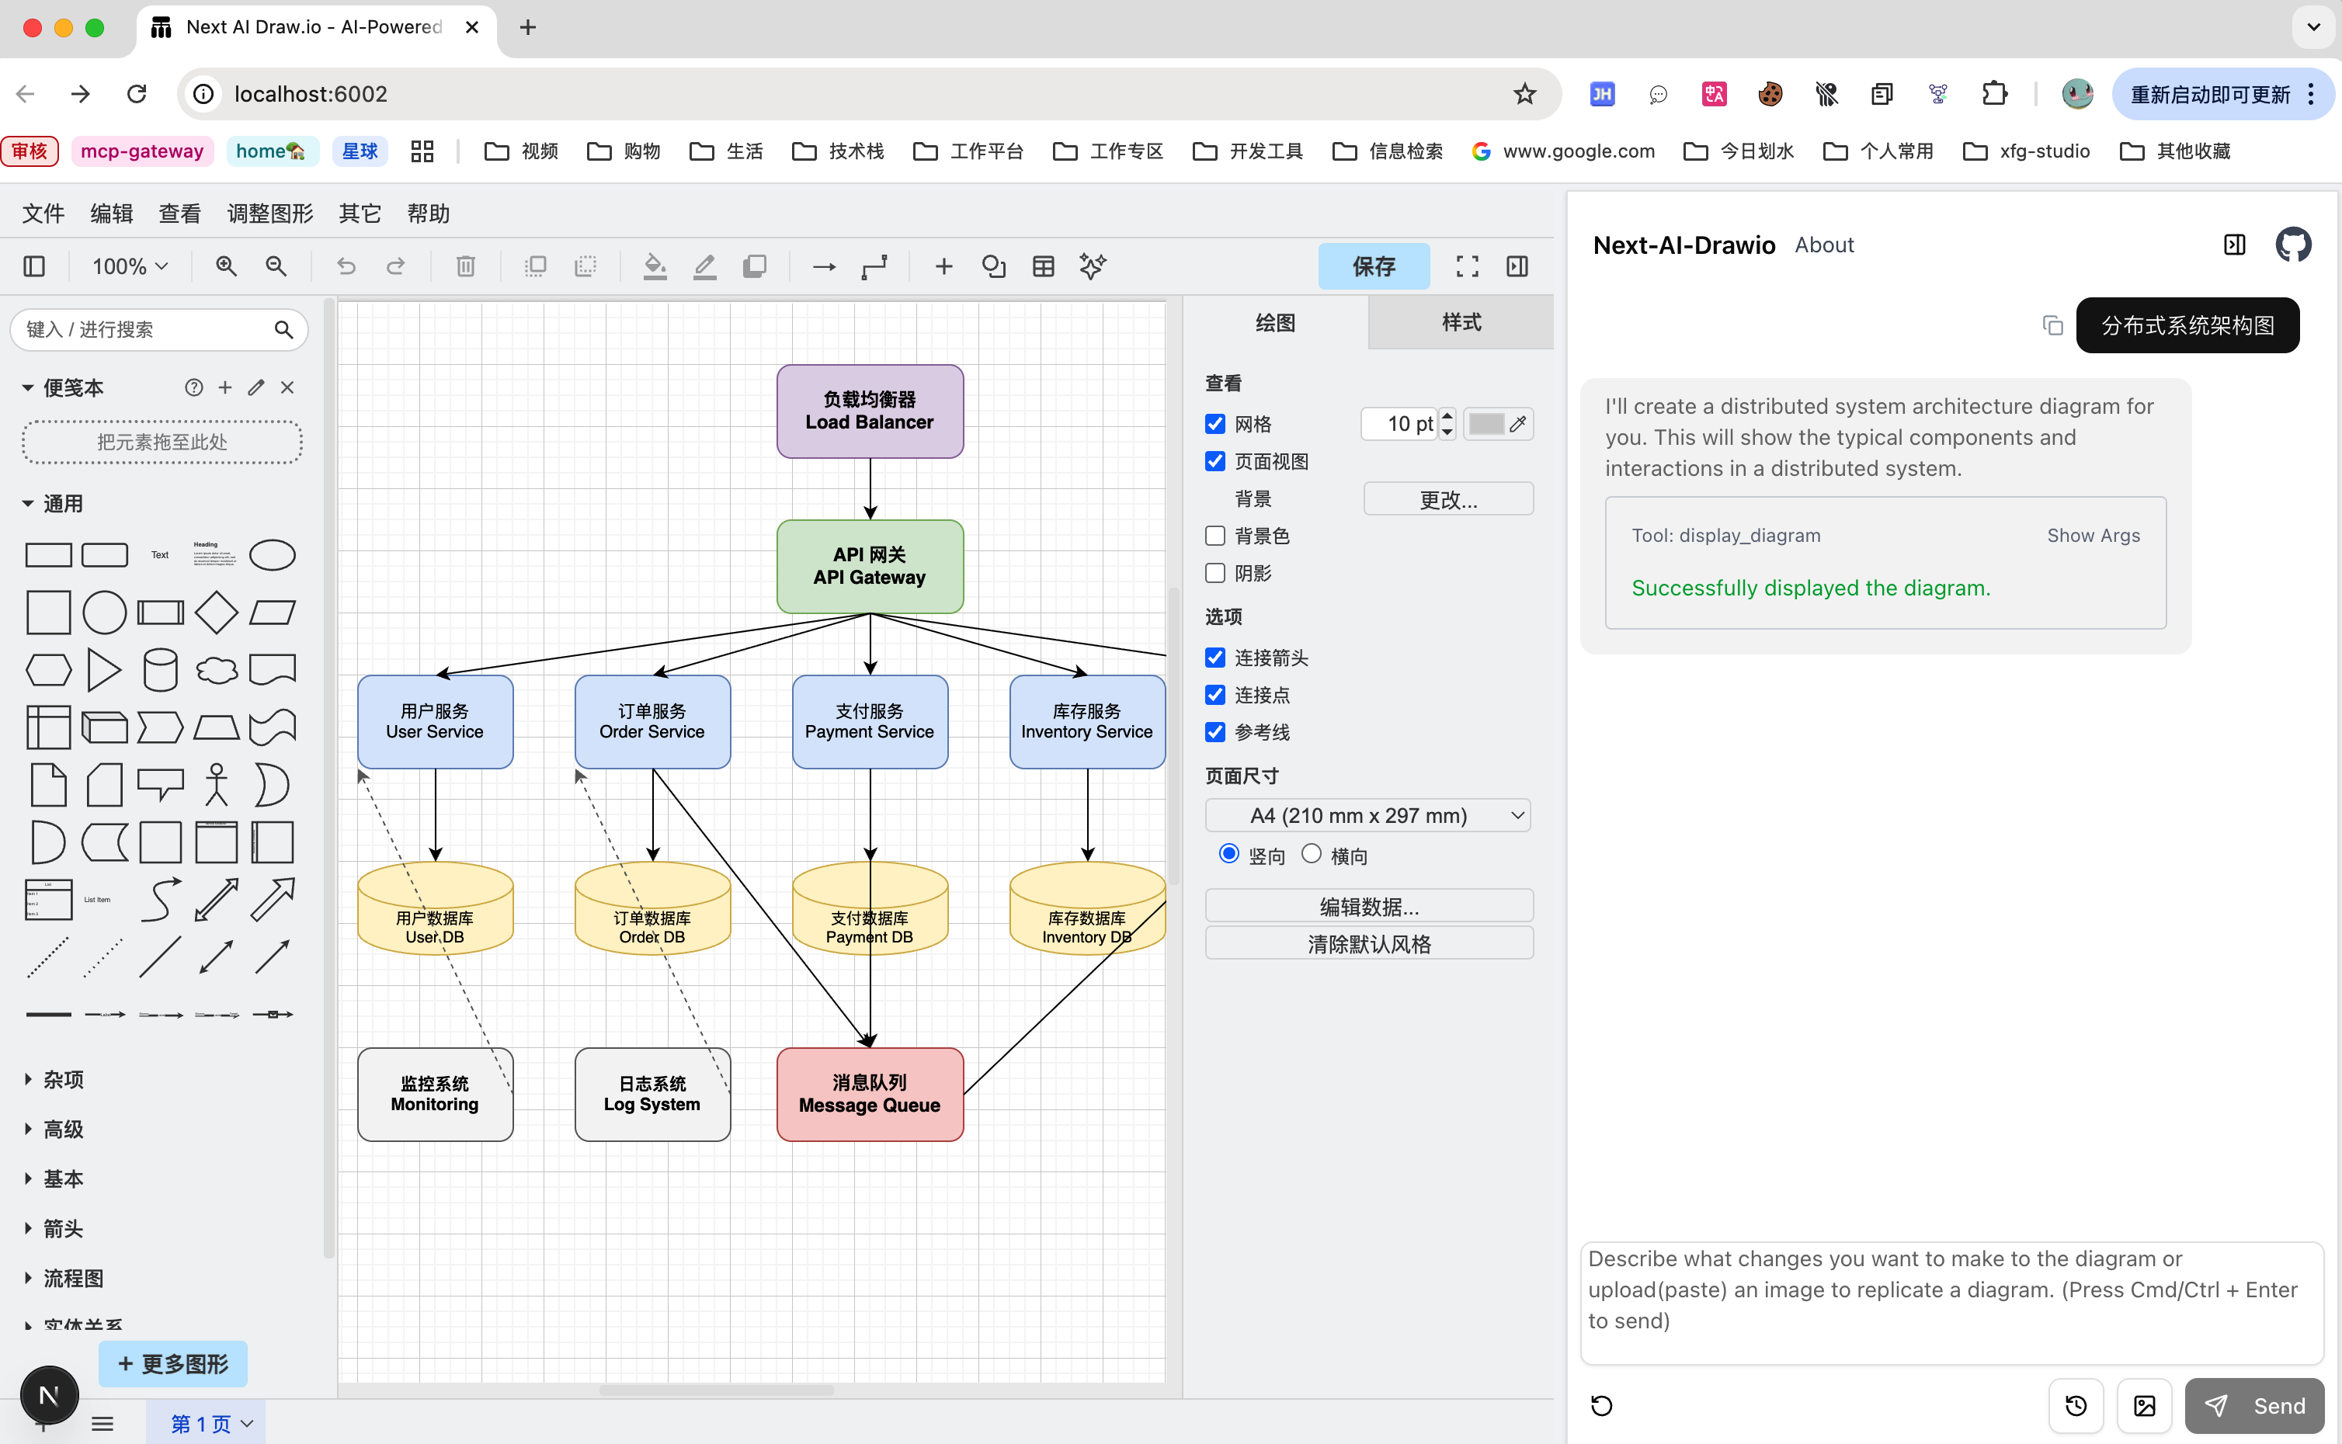Open the GitHub icon in chat panel

(2292, 245)
